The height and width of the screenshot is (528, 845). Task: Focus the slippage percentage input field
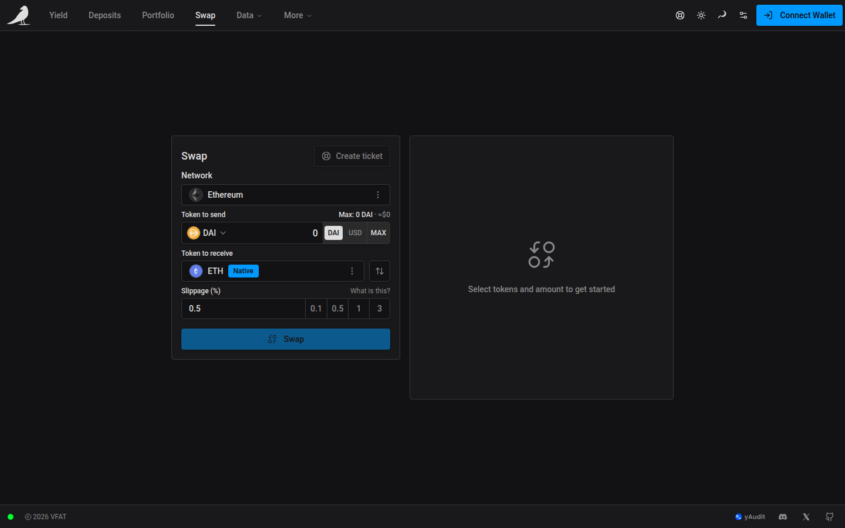pos(244,309)
